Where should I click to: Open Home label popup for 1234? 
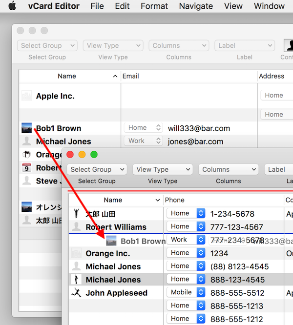[186, 253]
